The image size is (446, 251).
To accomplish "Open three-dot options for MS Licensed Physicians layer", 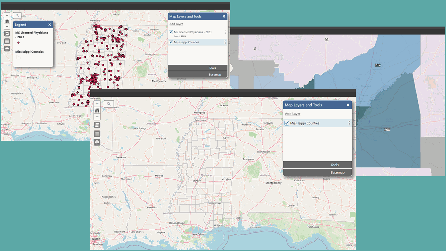I will pos(225,32).
